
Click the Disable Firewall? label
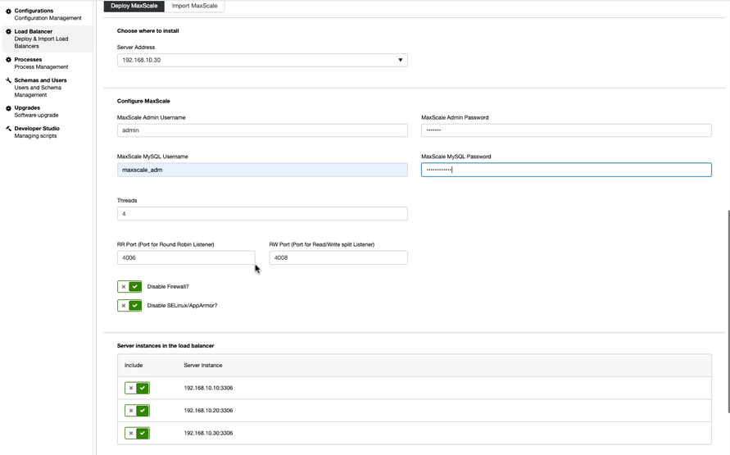click(x=168, y=287)
